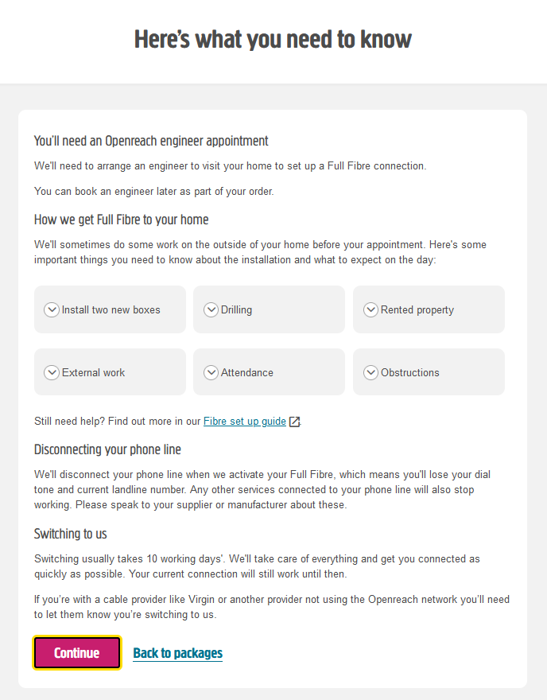Click the circled chevron icon next to External work
Screen dimensions: 547x700
(x=52, y=372)
